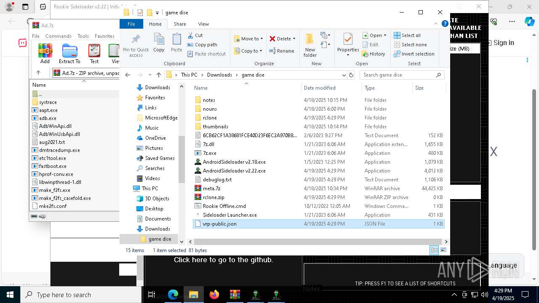Expand the Delete dropdown arrow
The width and height of the screenshot is (539, 303).
coord(294,39)
